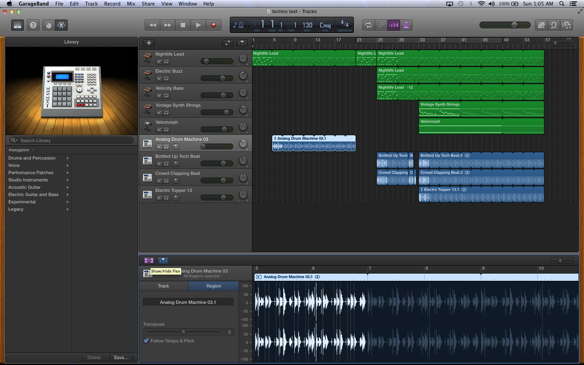584x365 pixels.
Task: Open the Library panel button
Action: pos(17,25)
